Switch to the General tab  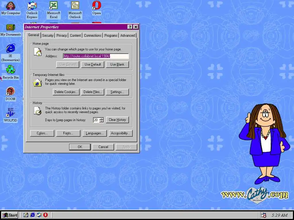[34, 35]
